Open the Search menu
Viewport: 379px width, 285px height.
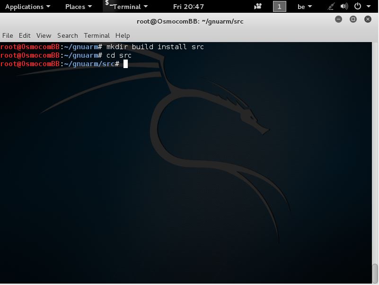(x=68, y=35)
